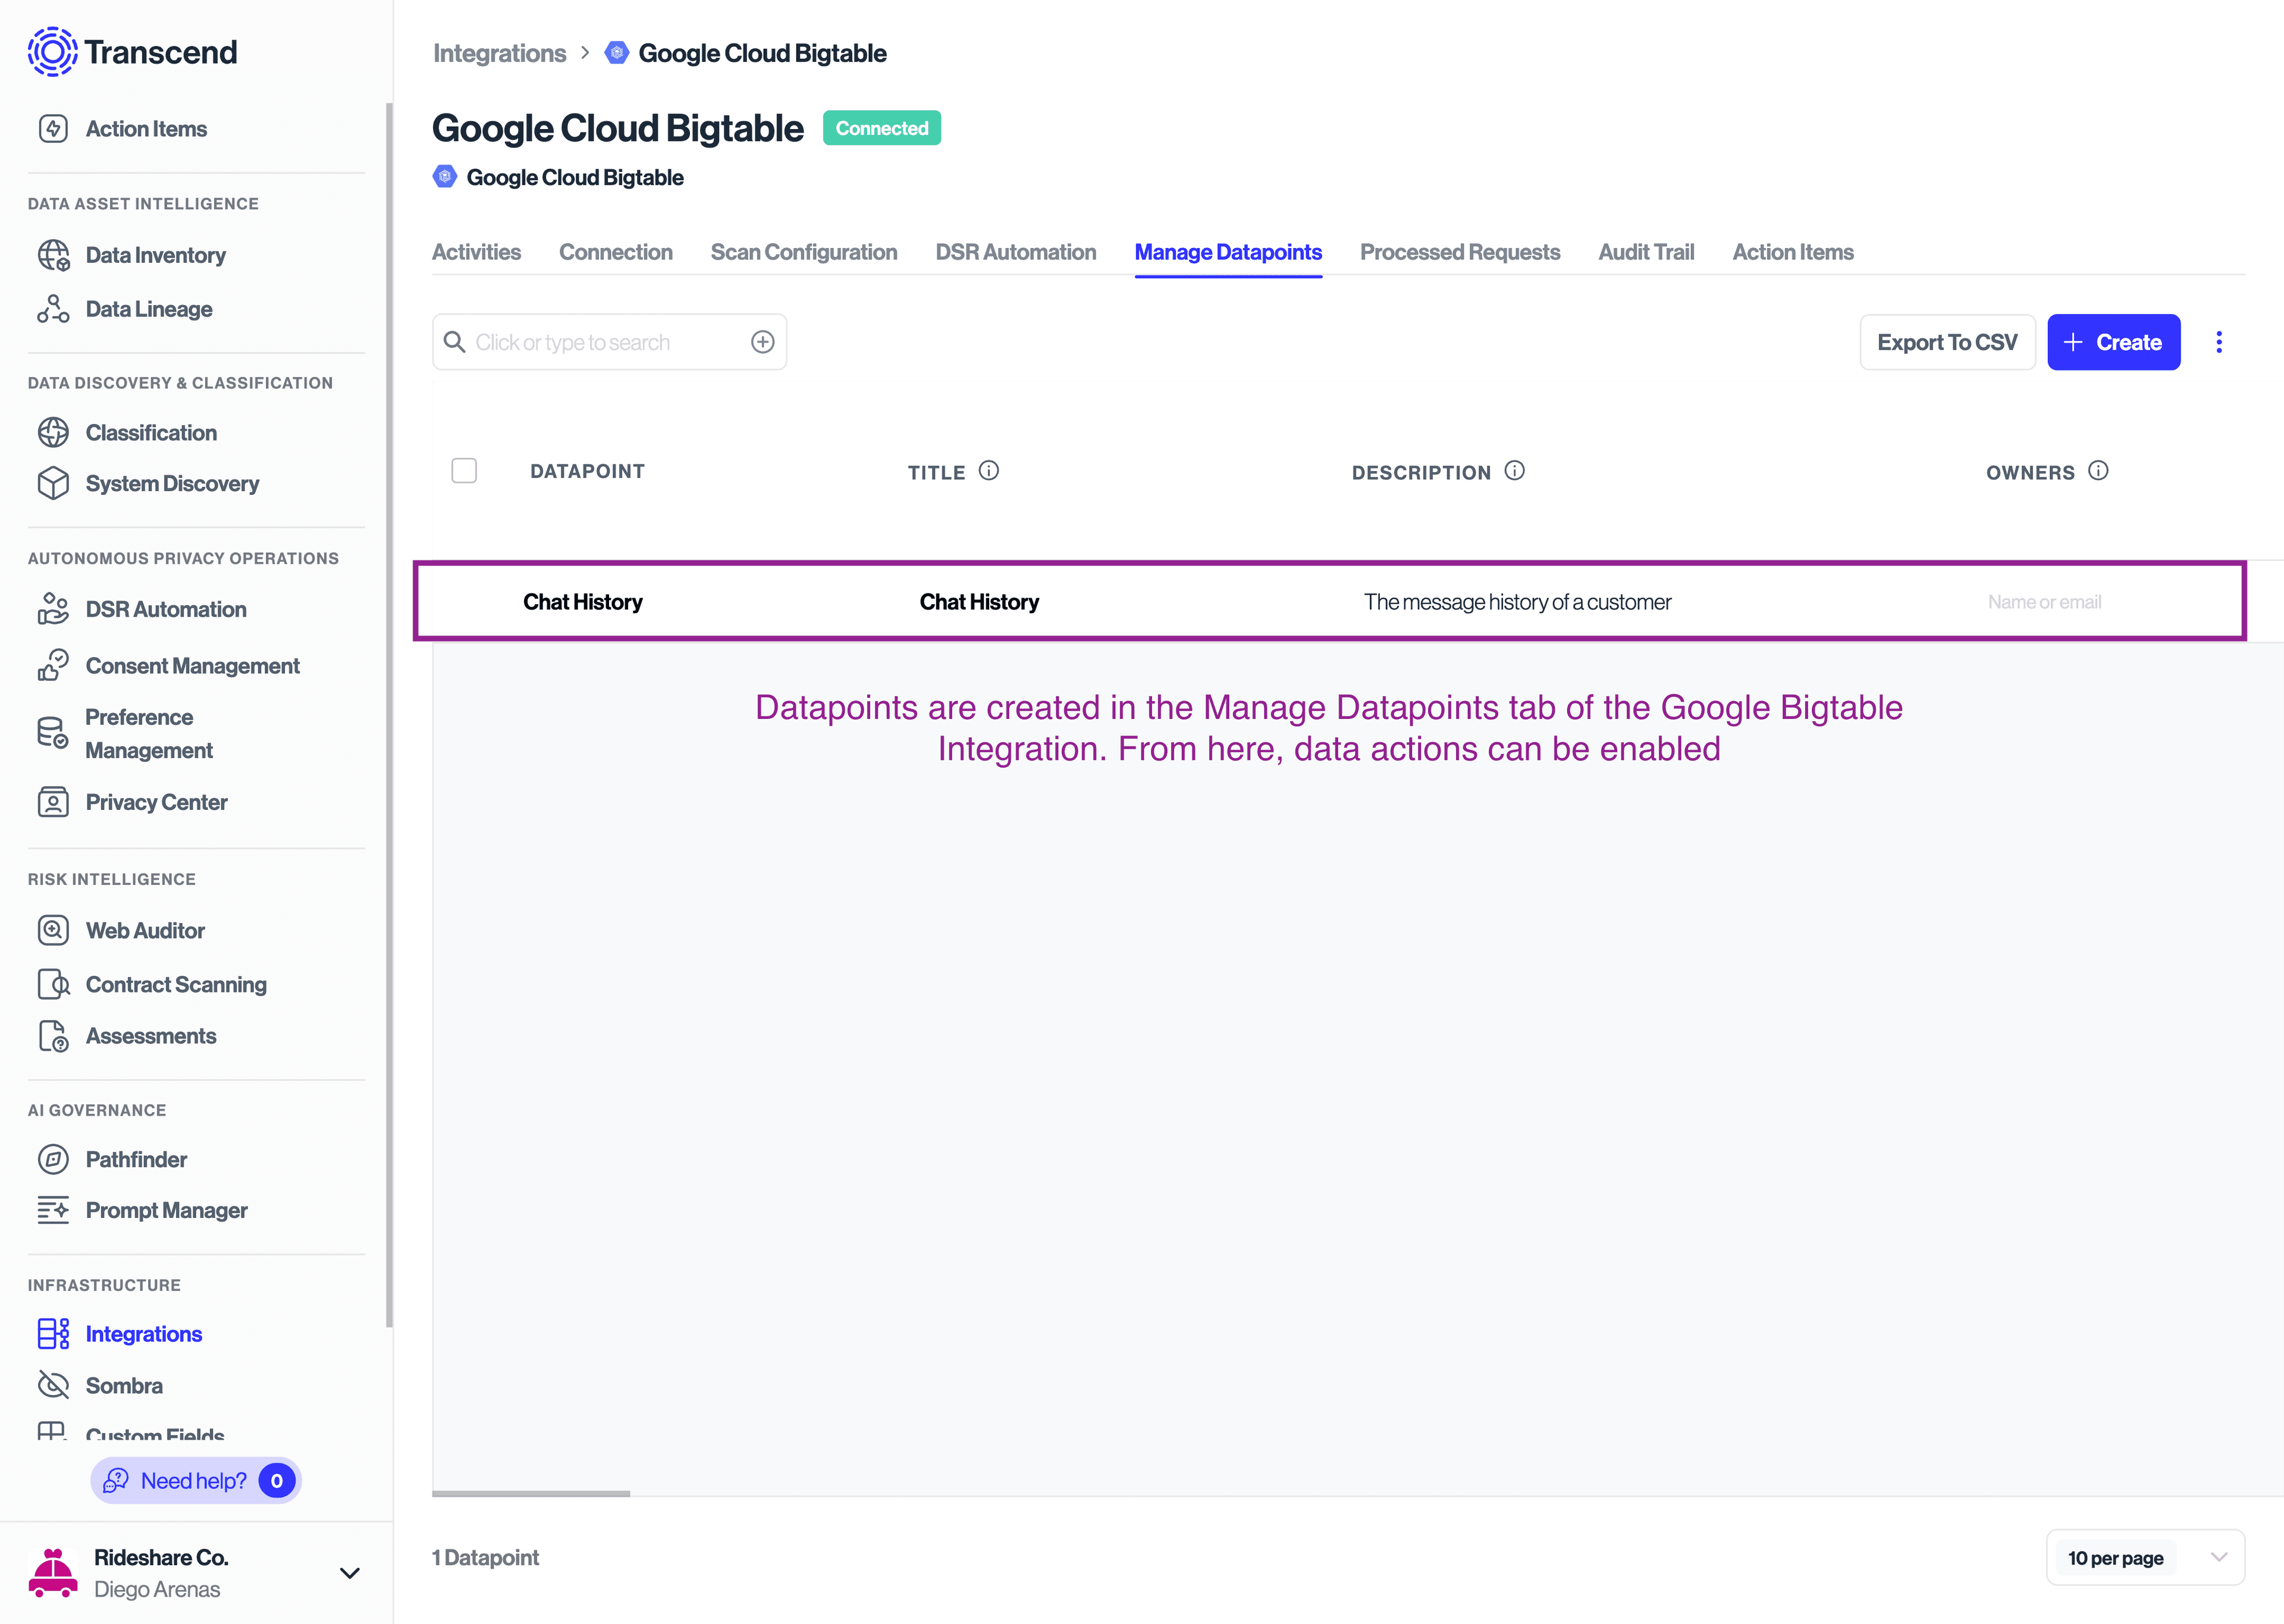Click the Connected status badge

(882, 128)
